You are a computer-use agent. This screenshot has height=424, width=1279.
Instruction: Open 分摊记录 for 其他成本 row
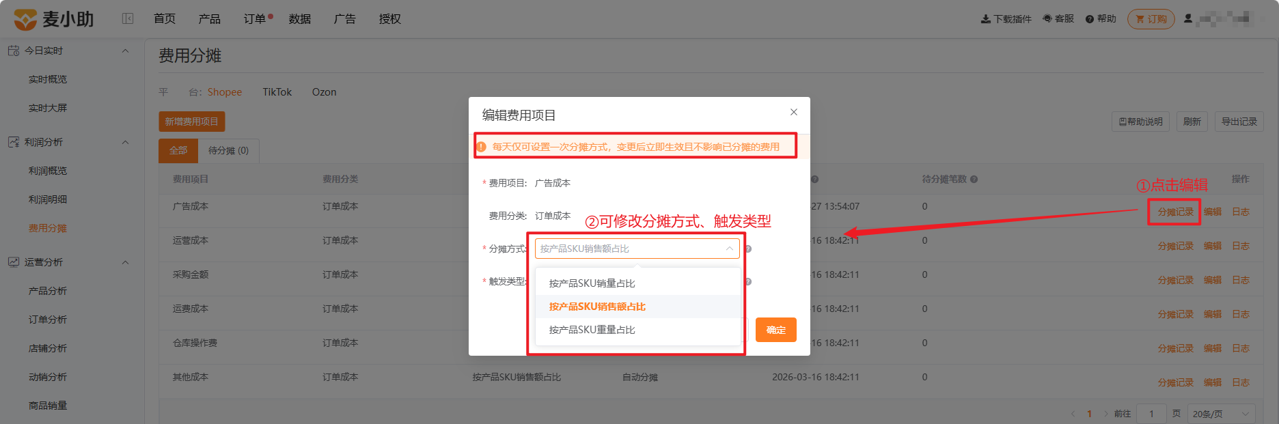[1176, 383]
